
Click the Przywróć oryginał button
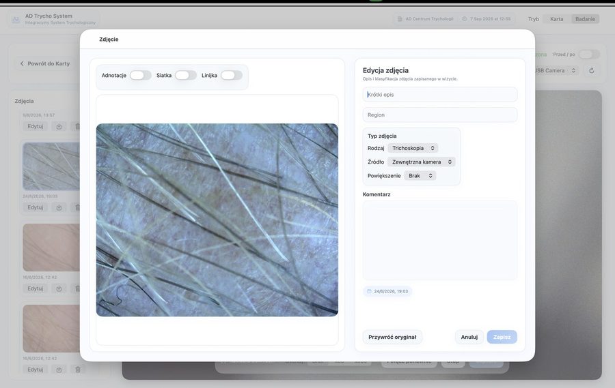coord(392,337)
